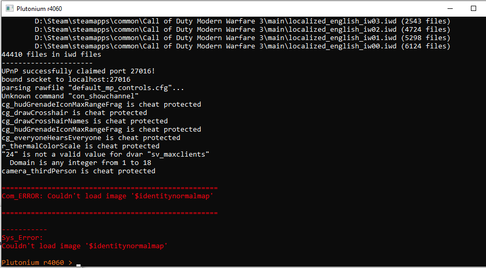Click the "44410 files in iwd files" line
486x268 pixels.
(x=51, y=55)
